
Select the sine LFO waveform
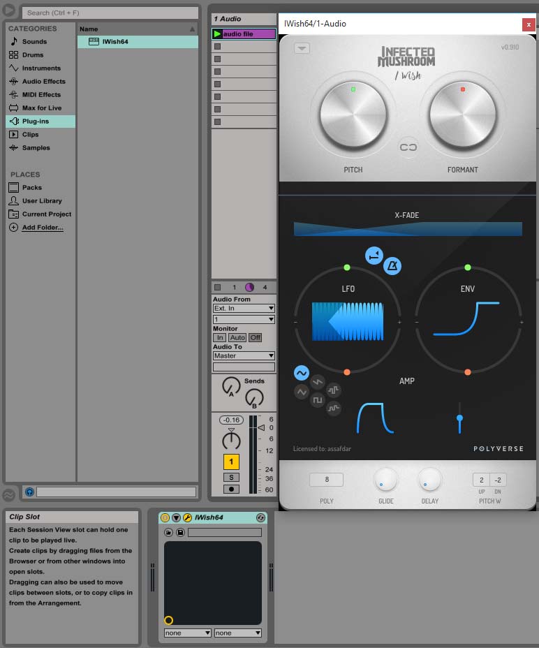302,374
